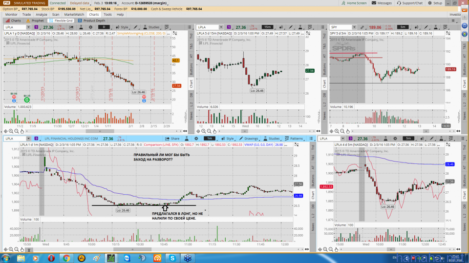This screenshot has width=469, height=263.
Task: Open Support/Chat
Action: (x=410, y=3)
